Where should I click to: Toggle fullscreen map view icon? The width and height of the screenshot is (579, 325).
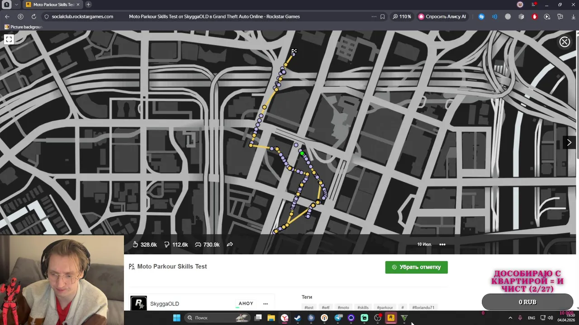pos(9,39)
